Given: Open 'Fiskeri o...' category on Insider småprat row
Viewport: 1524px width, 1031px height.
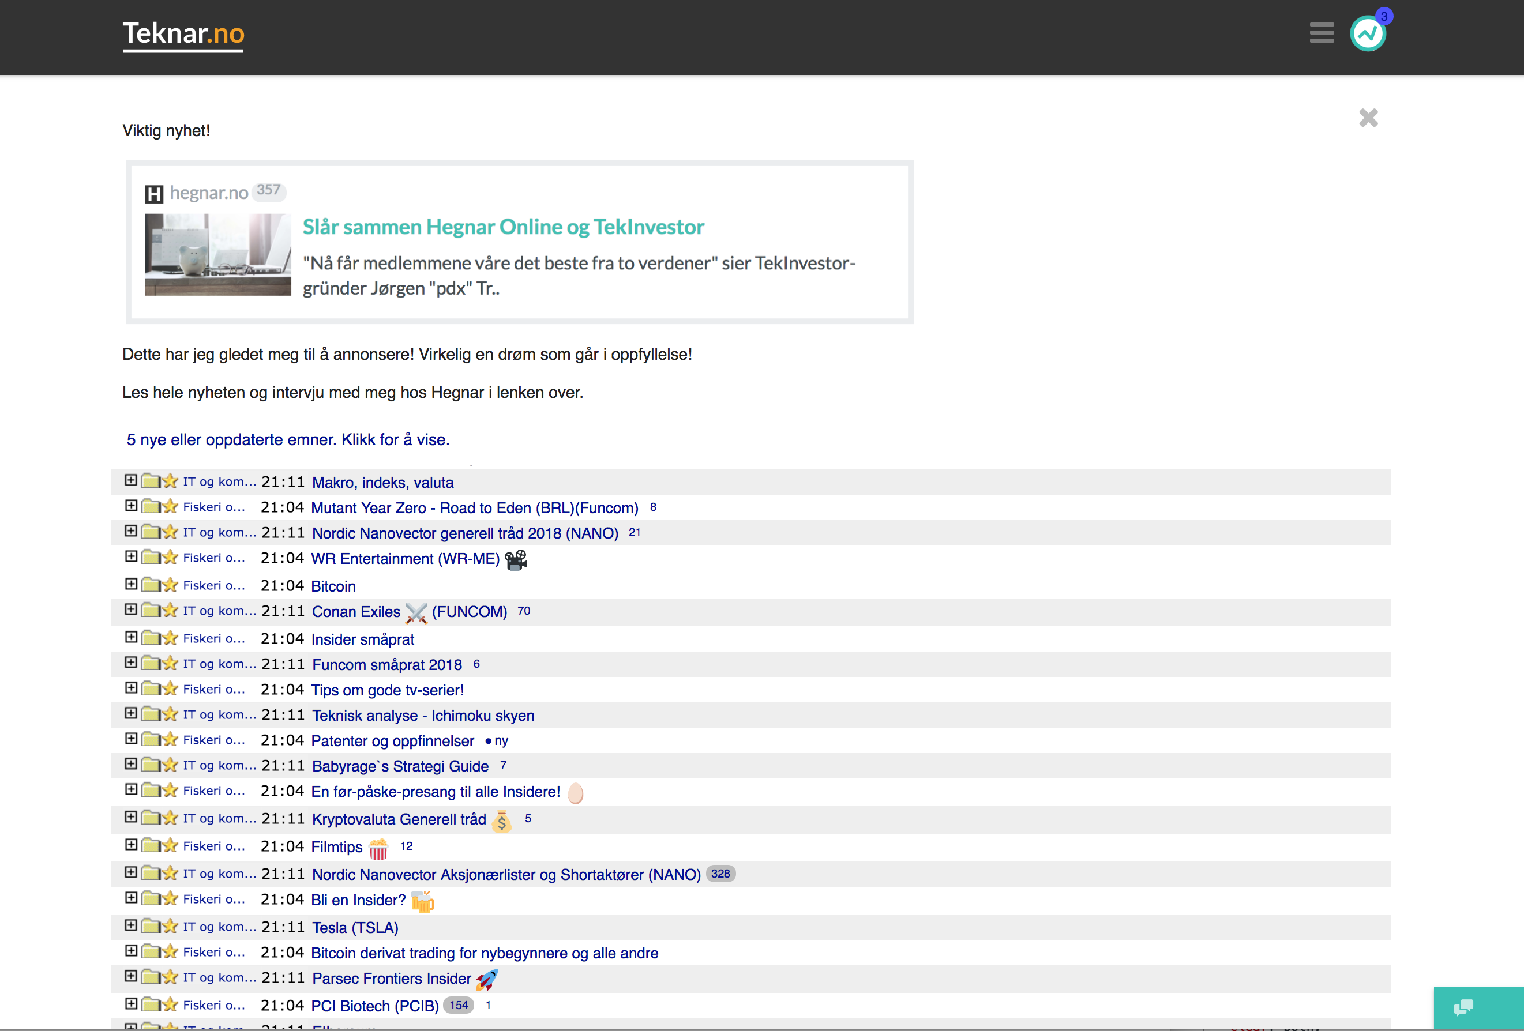Looking at the screenshot, I should click(x=214, y=638).
